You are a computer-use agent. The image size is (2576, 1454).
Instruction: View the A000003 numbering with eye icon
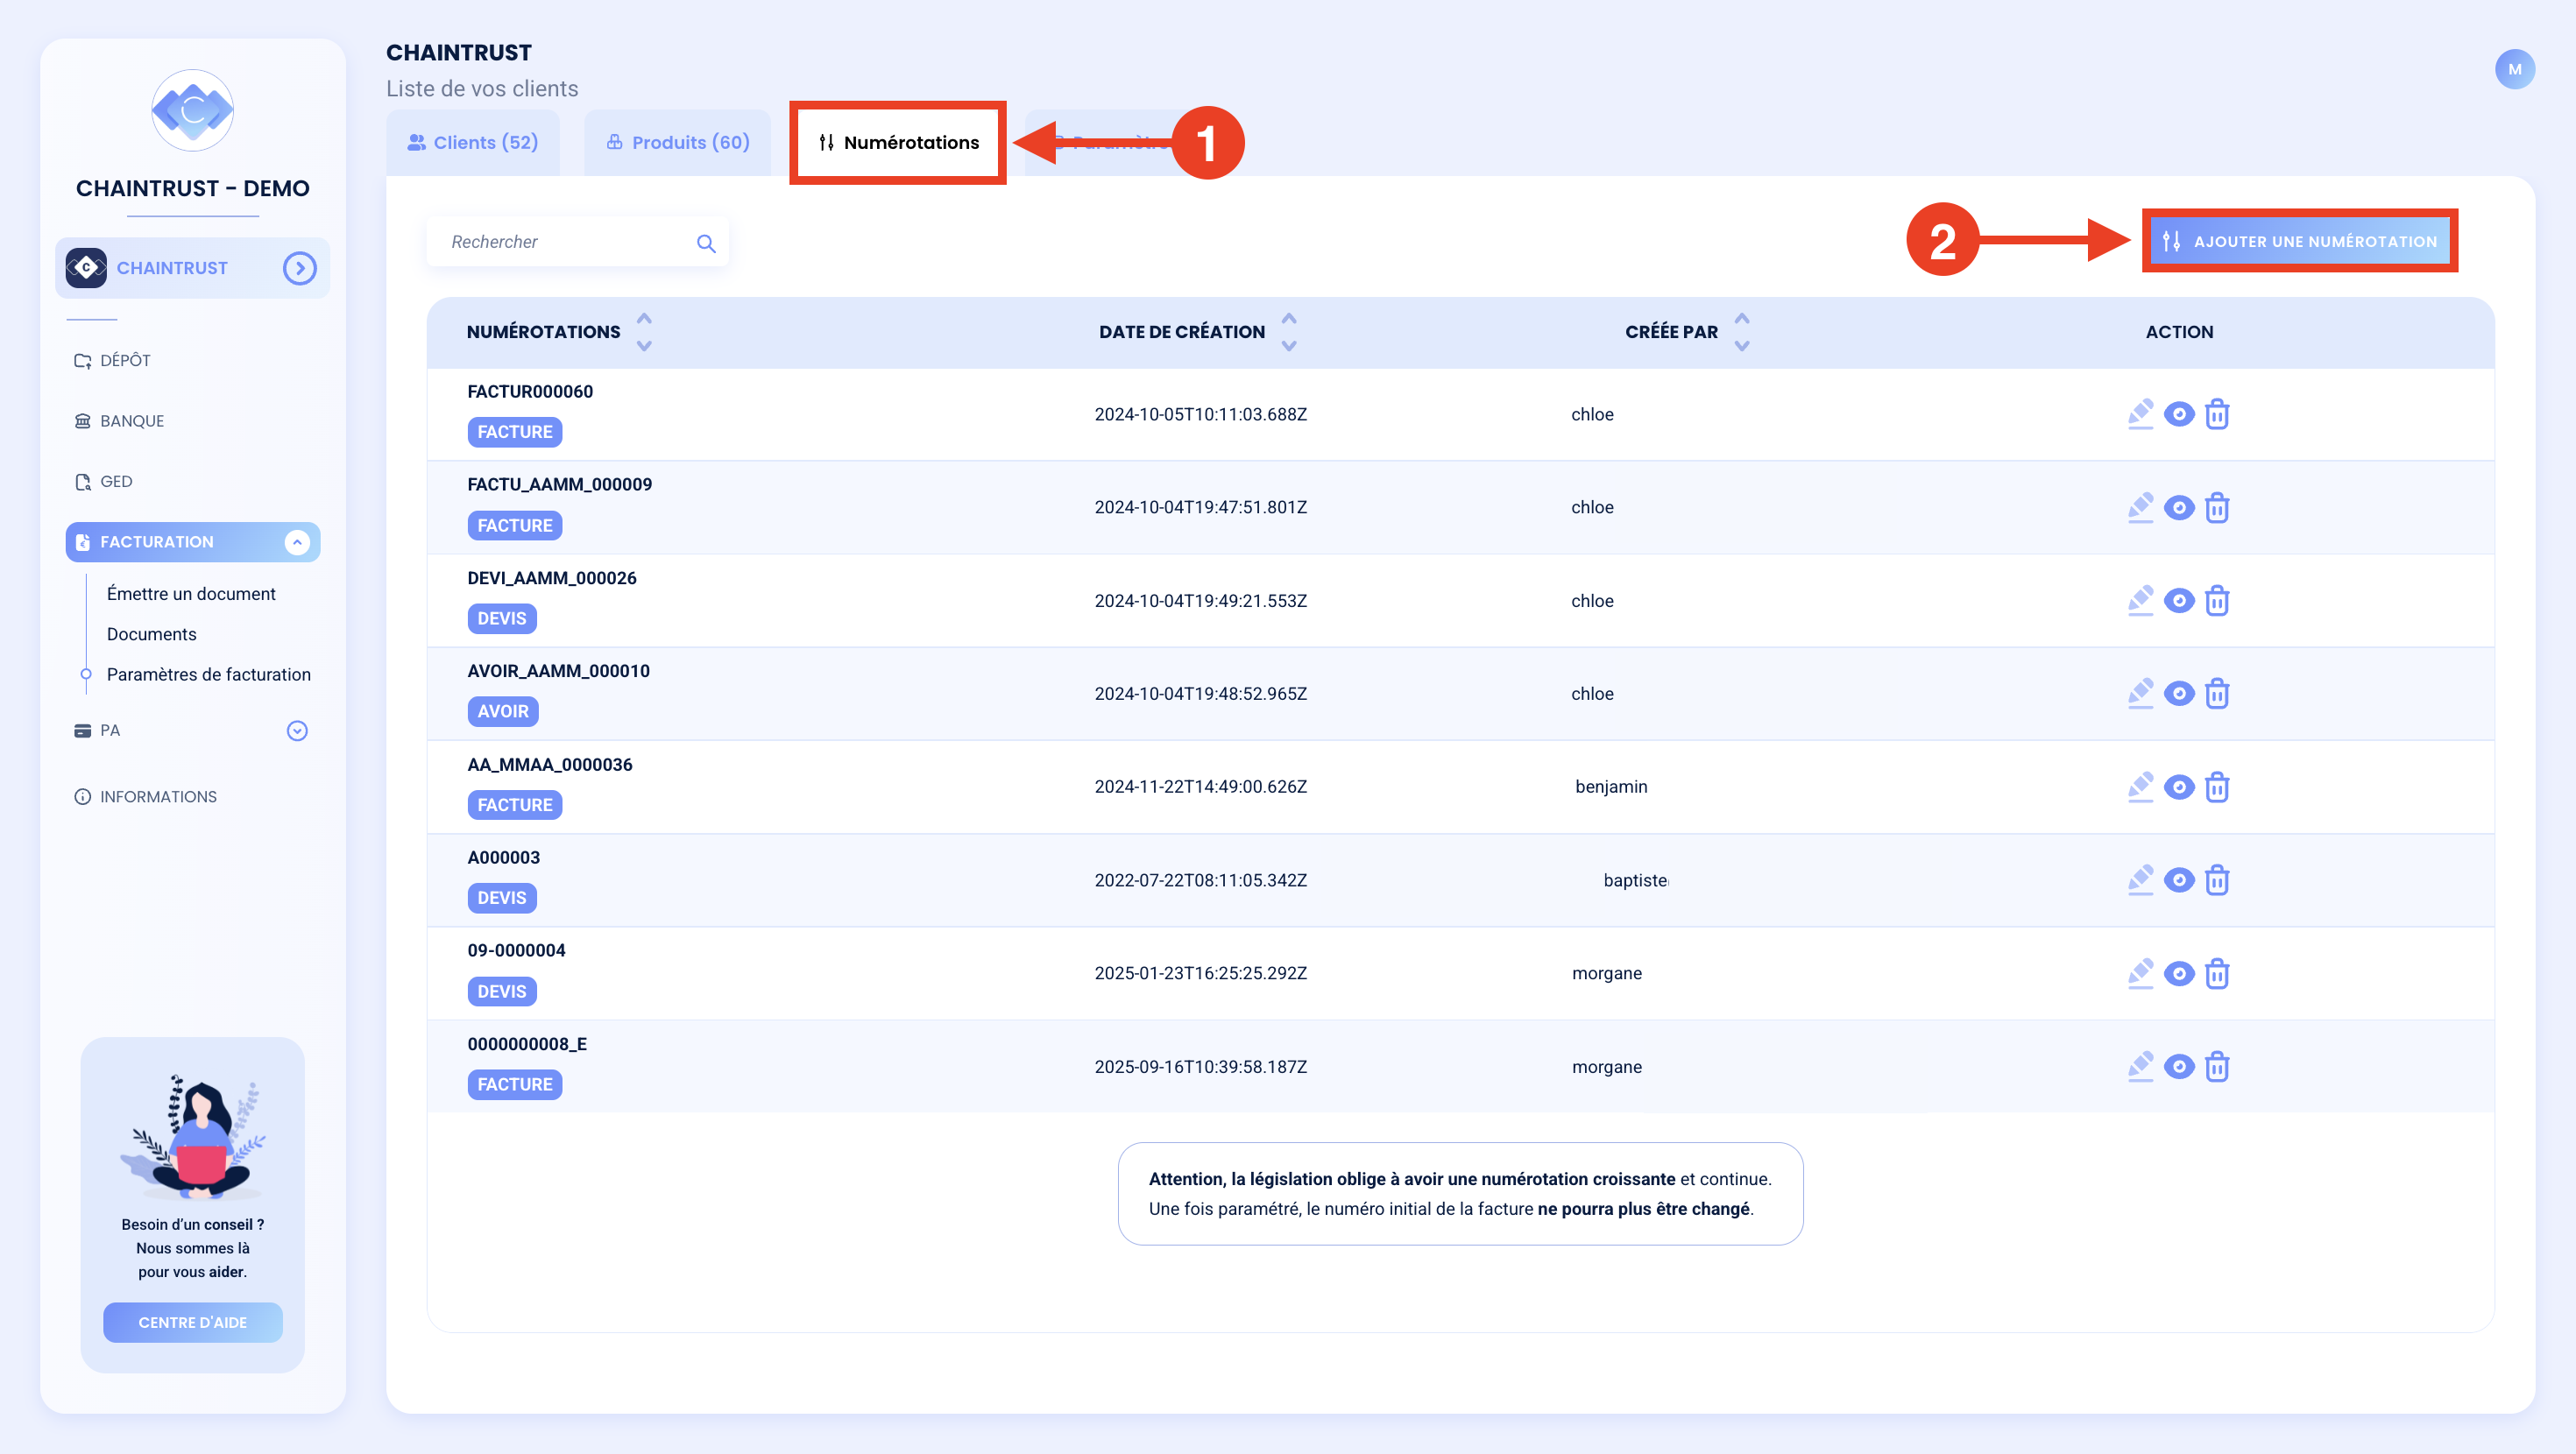(2179, 881)
